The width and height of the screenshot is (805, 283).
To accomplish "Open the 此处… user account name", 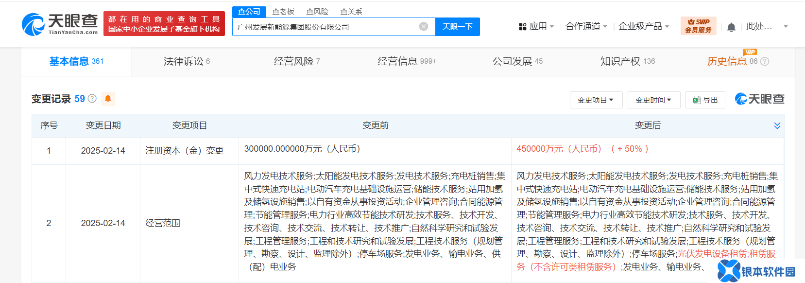I will 759,26.
